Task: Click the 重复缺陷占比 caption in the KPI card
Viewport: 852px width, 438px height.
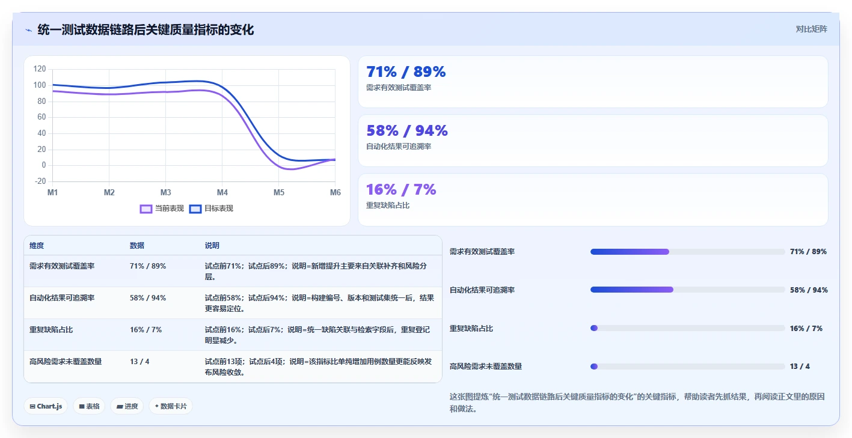Action: point(388,205)
